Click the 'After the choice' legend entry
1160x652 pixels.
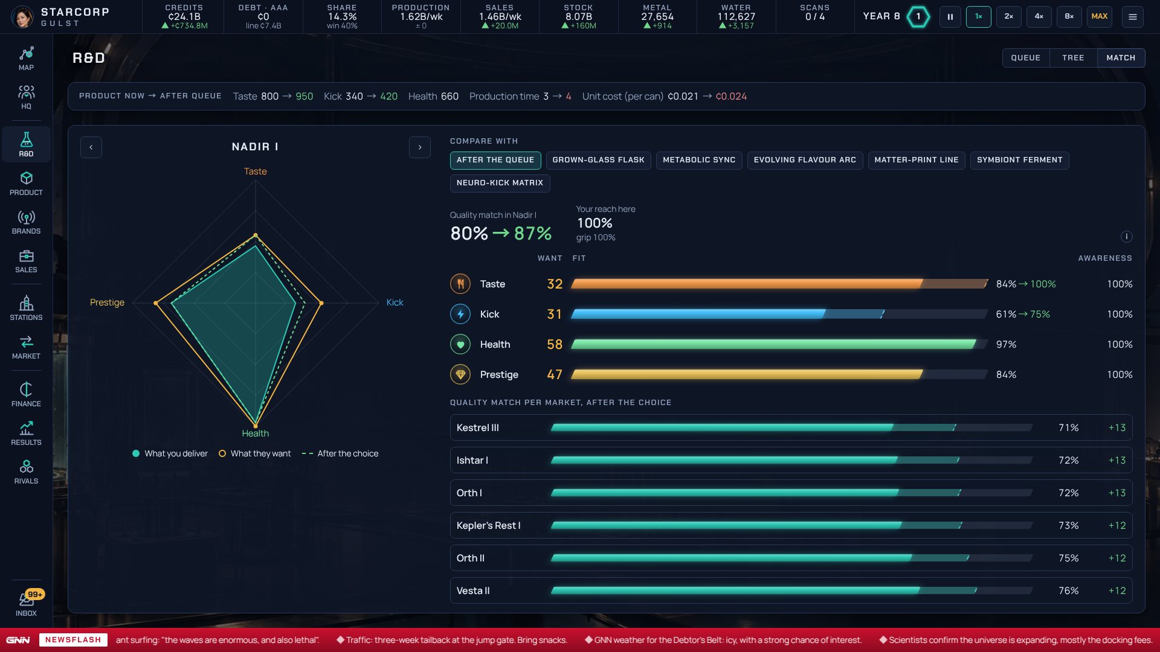[340, 453]
